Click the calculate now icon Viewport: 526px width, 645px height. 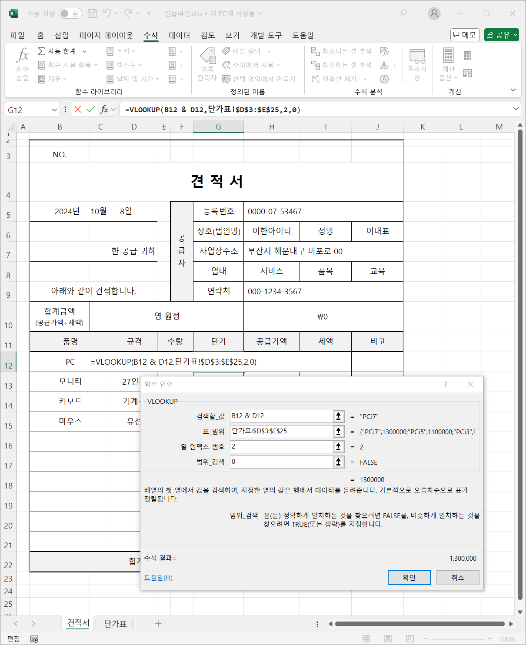(467, 56)
